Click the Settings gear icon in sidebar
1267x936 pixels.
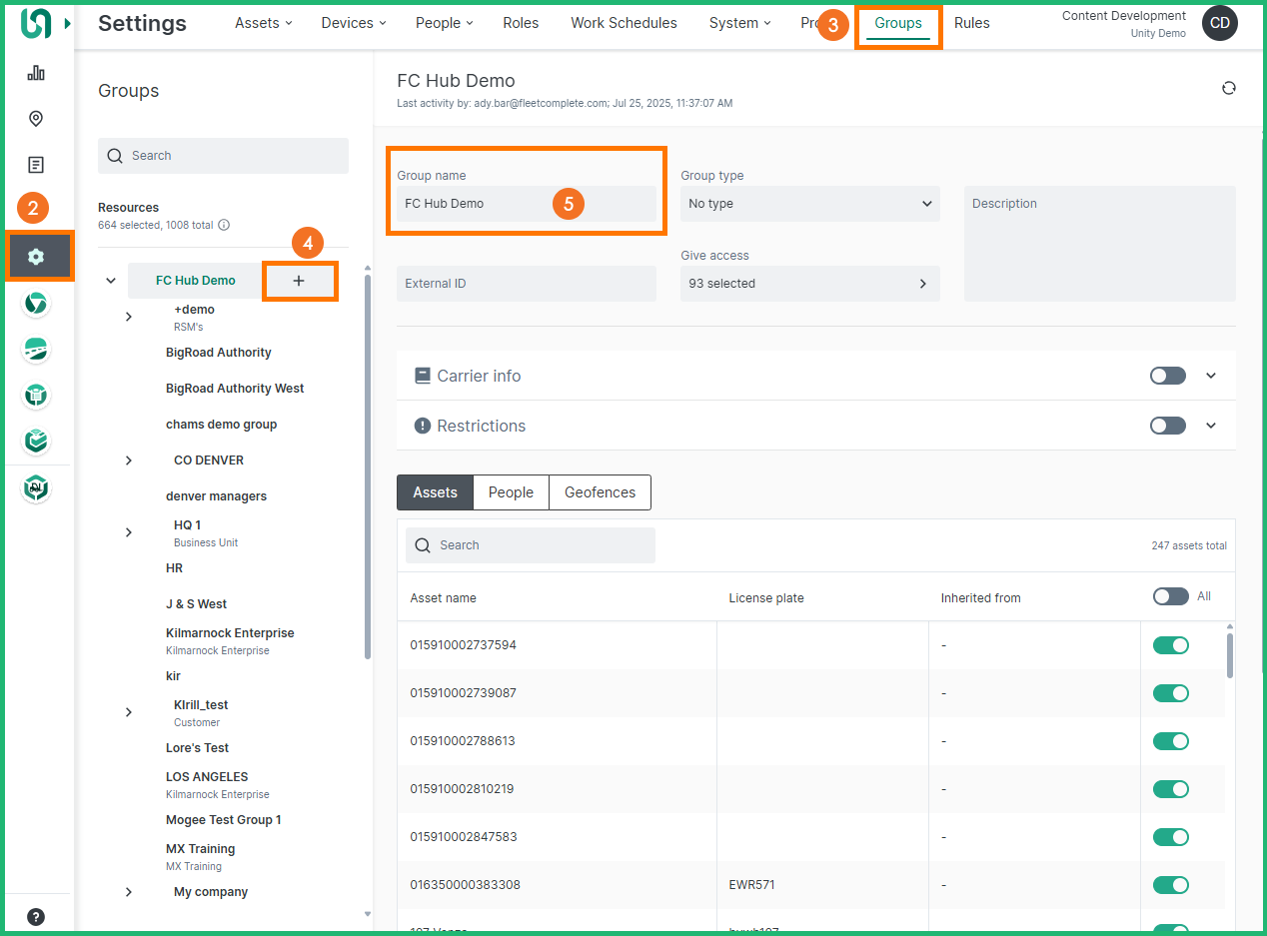tap(37, 257)
